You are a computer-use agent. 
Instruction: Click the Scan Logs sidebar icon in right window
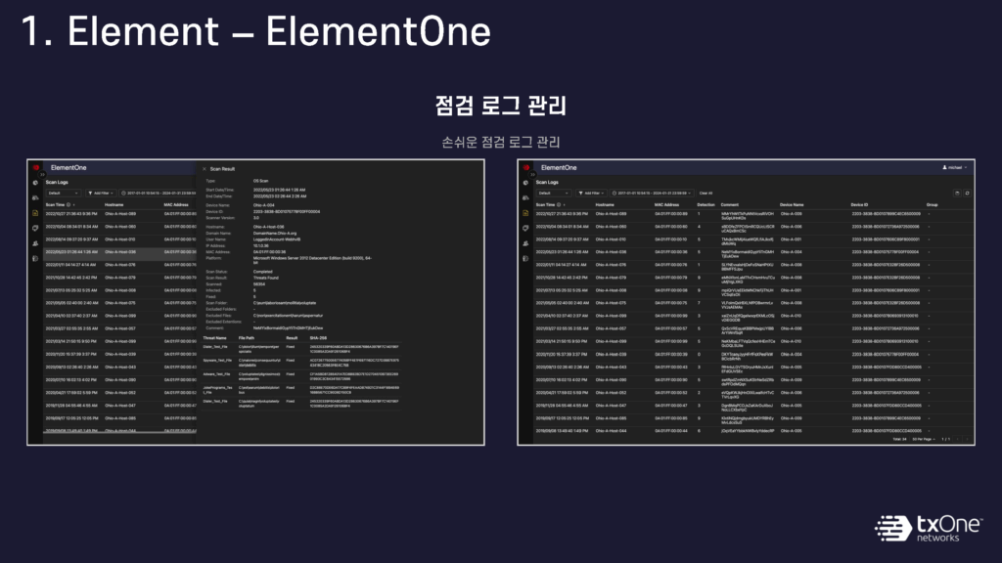coord(524,211)
